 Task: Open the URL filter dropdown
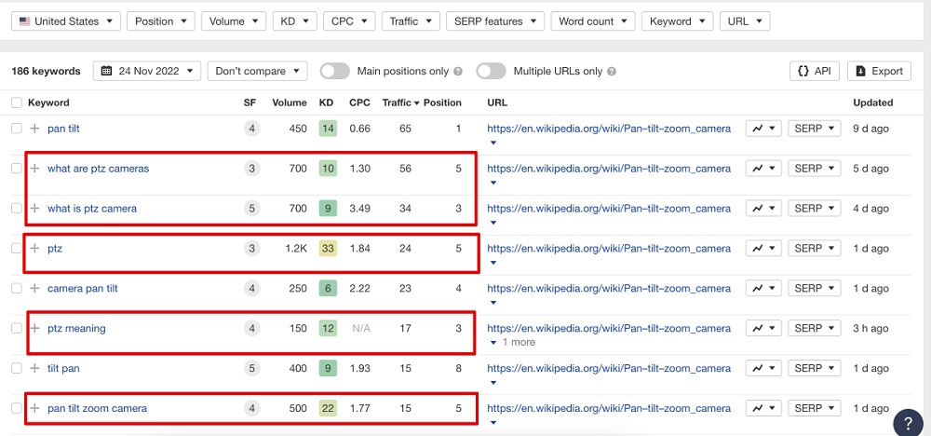tap(745, 21)
